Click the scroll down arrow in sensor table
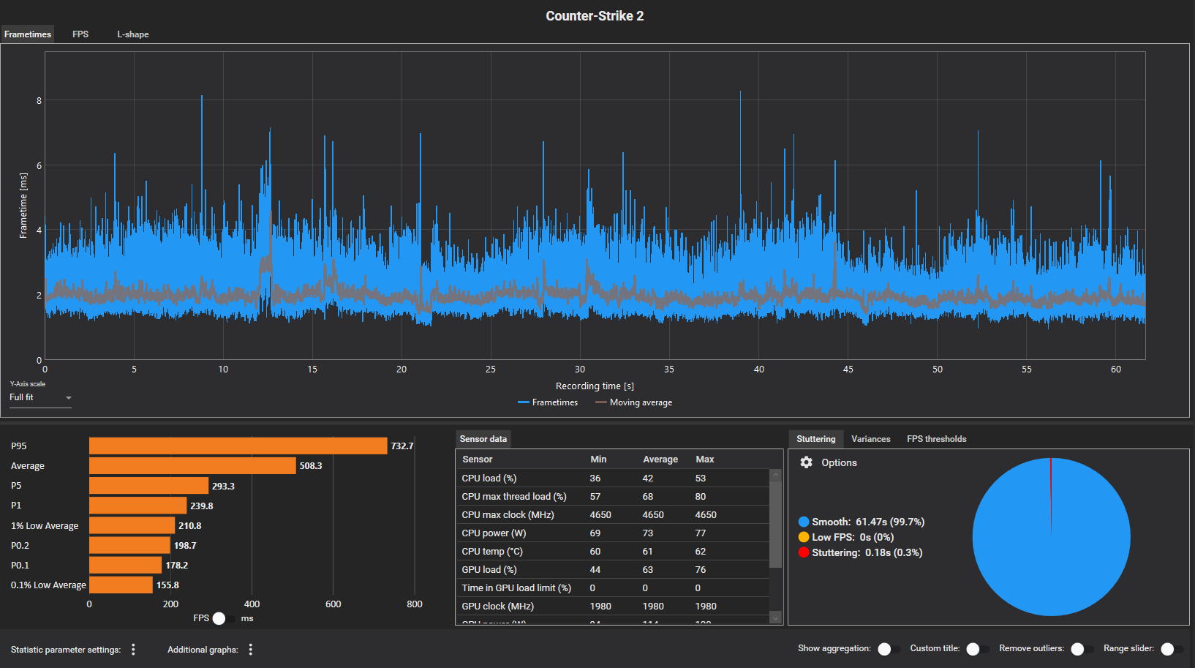Image resolution: width=1195 pixels, height=668 pixels. [776, 618]
